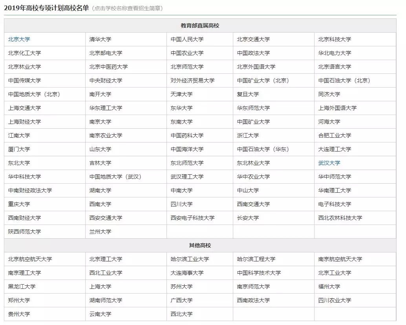
Task: Select 浙江大学 from the list
Action: click(248, 135)
